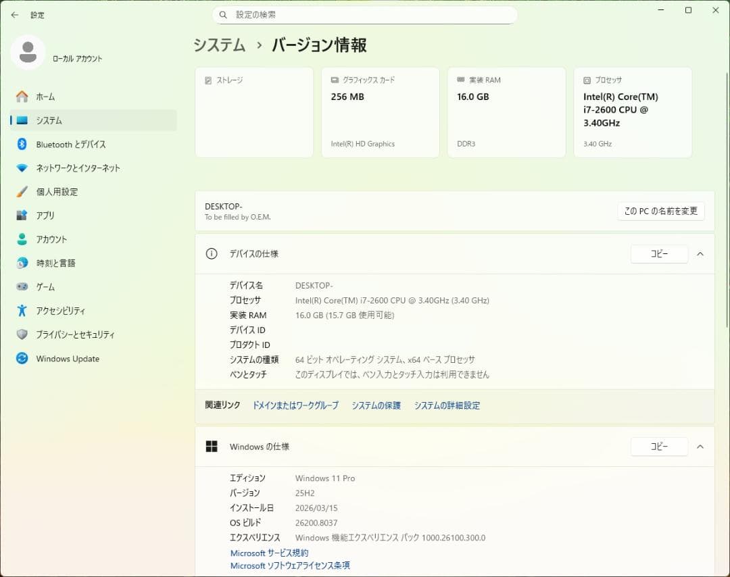The height and width of the screenshot is (577, 730).
Task: Open Windows Update page
Action: (x=93, y=358)
